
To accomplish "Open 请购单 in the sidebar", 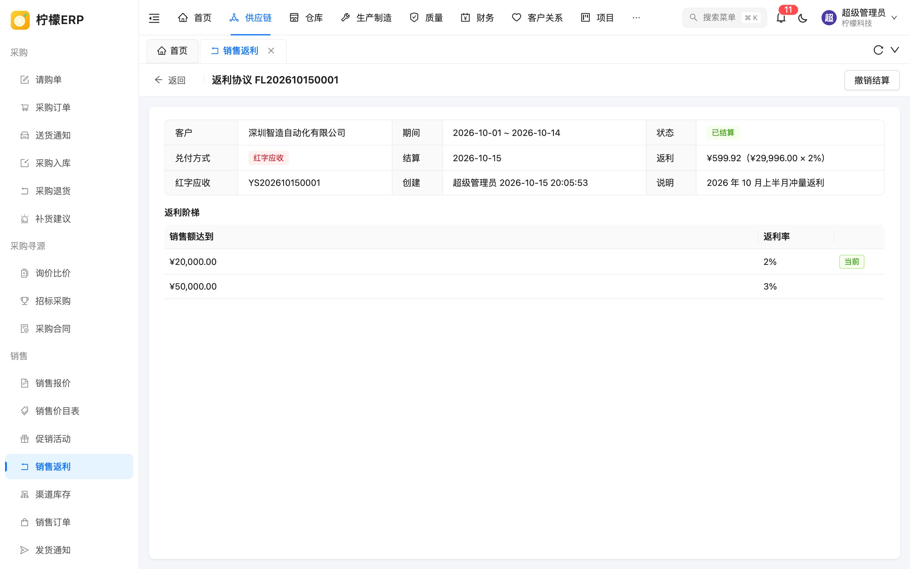I will 69,80.
